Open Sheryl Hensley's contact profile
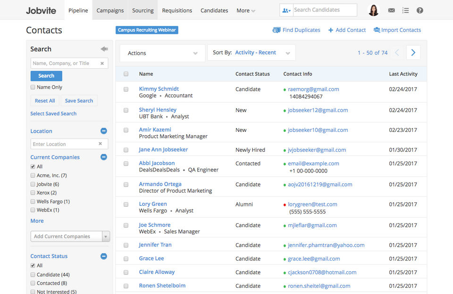This screenshot has height=294, width=453. click(x=158, y=110)
